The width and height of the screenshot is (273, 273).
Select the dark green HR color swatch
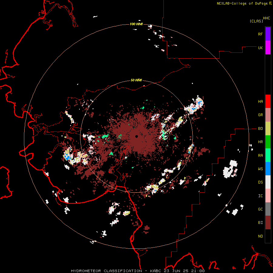click(268, 142)
